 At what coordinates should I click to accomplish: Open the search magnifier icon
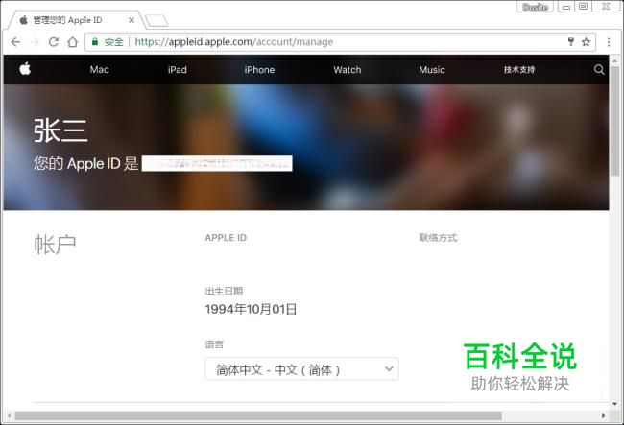point(599,70)
